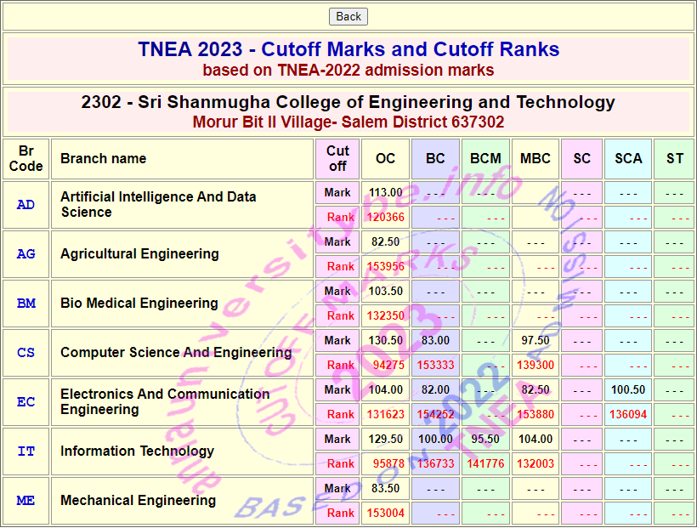Screen dimensions: 697x528
Task: Click the BC column header
Action: click(435, 159)
